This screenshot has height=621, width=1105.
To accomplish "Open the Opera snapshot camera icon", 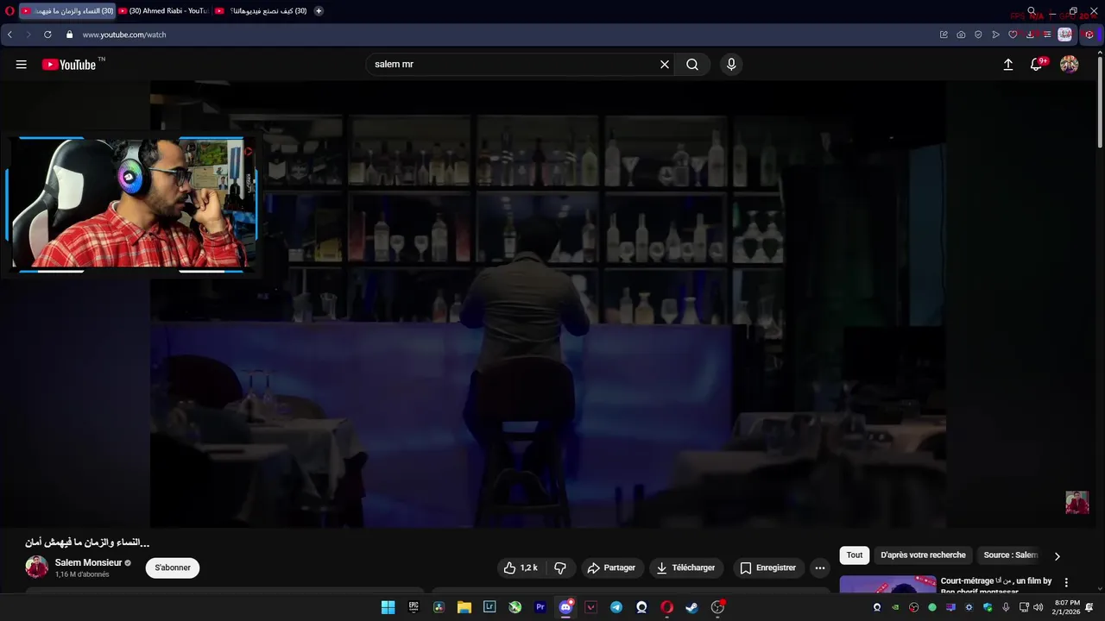I will click(961, 34).
